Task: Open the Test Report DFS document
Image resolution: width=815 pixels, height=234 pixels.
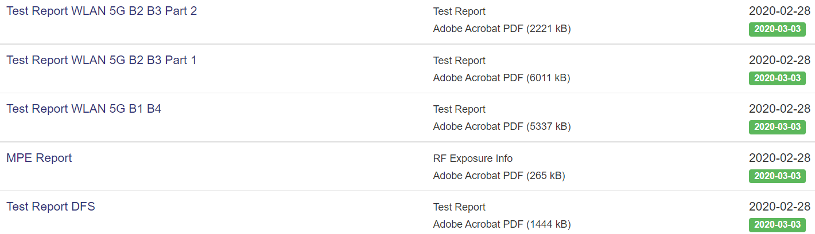Action: point(51,207)
